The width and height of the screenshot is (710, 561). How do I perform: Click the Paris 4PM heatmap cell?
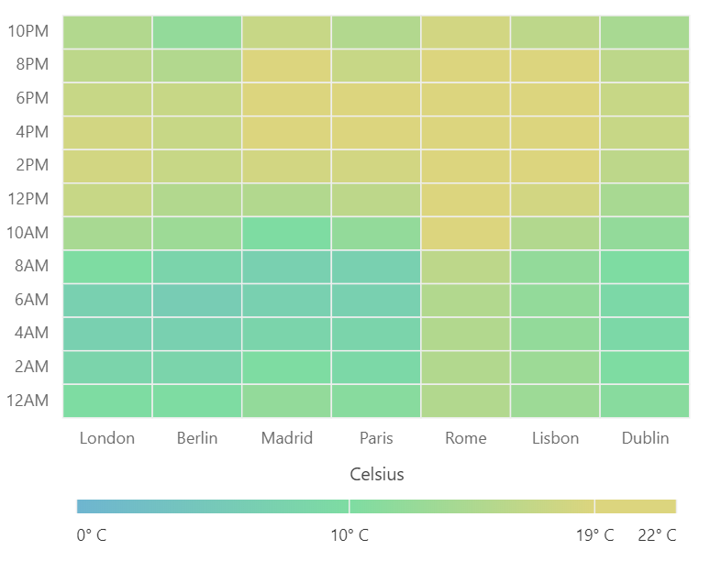(376, 132)
